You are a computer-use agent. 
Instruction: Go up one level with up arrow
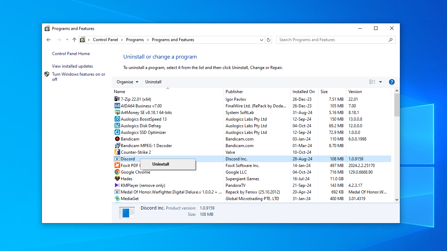pyautogui.click(x=74, y=40)
